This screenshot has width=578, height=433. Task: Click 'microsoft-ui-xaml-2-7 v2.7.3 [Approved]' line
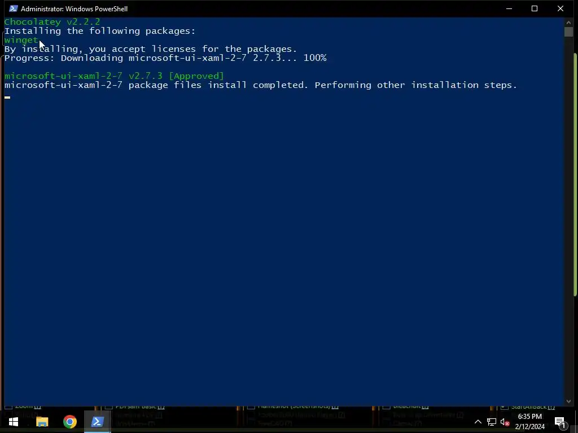114,76
